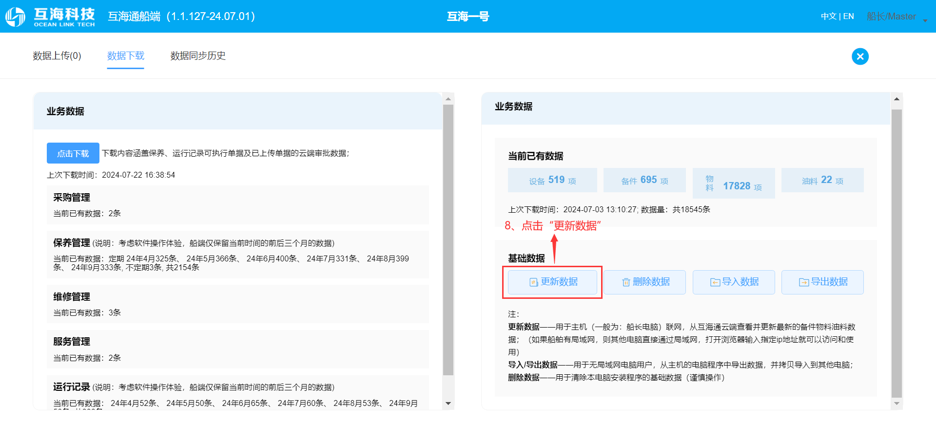
Task: Click the 维修管理 section heading
Action: click(72, 297)
